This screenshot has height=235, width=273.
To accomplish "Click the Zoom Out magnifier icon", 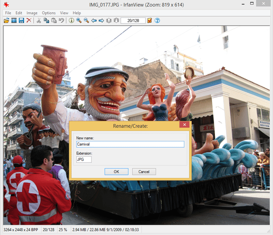I will (86, 21).
